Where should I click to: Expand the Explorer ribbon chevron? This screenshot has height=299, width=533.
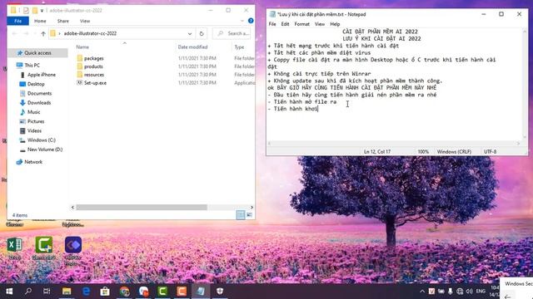(x=242, y=21)
